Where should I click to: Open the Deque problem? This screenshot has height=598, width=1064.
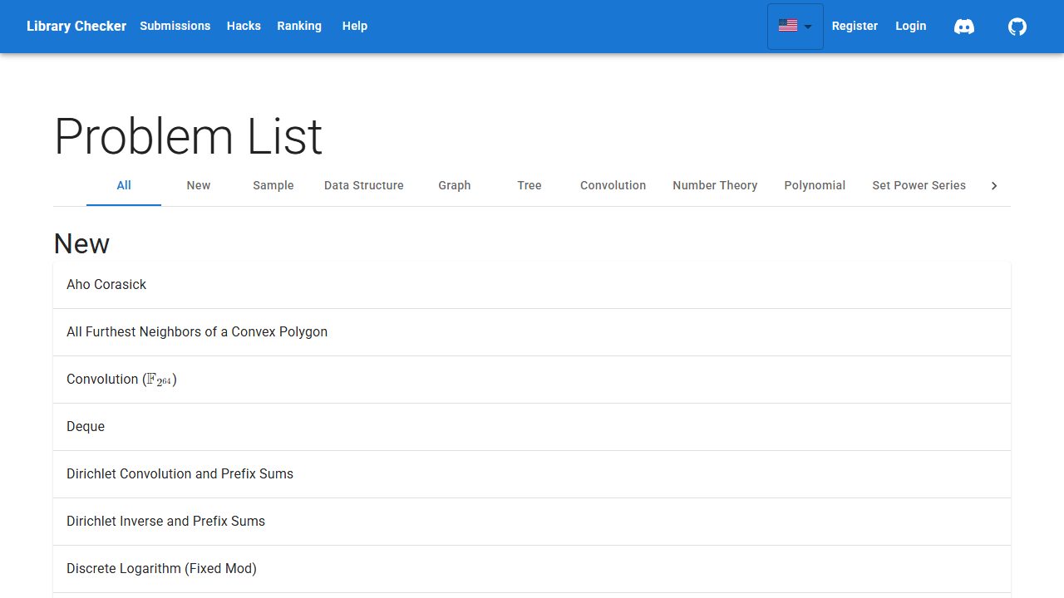[532, 427]
